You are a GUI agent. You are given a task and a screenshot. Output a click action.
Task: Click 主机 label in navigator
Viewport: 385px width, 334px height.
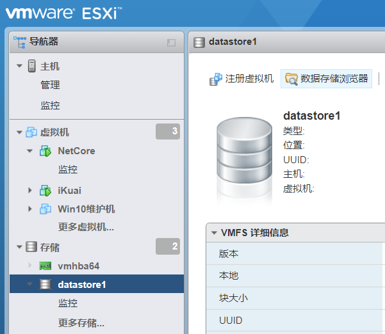point(50,67)
